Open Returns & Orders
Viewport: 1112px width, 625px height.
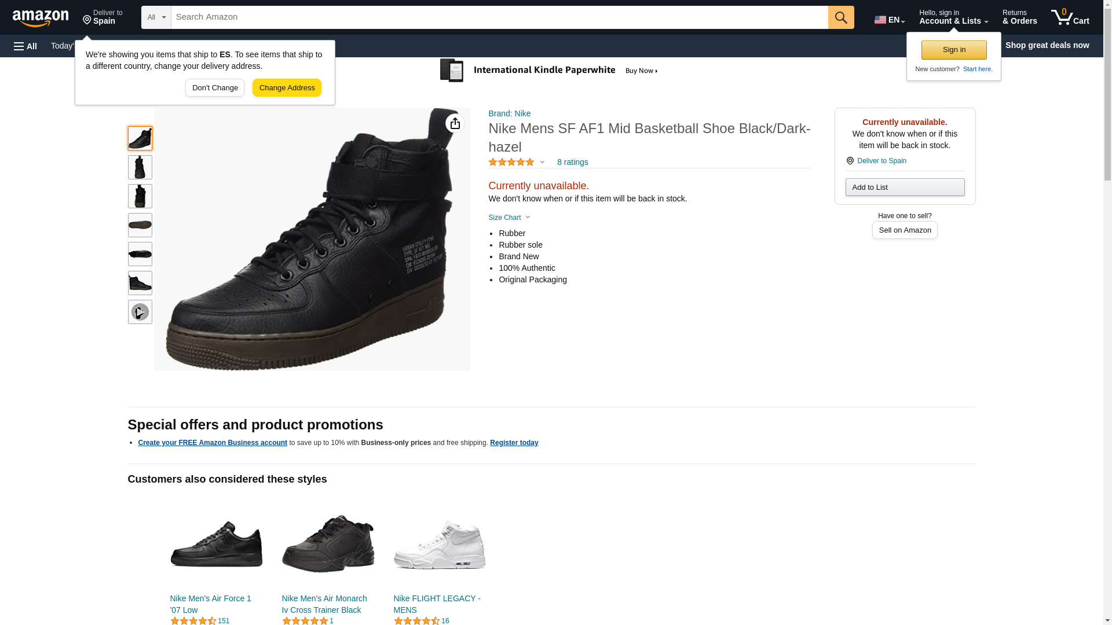[1019, 17]
